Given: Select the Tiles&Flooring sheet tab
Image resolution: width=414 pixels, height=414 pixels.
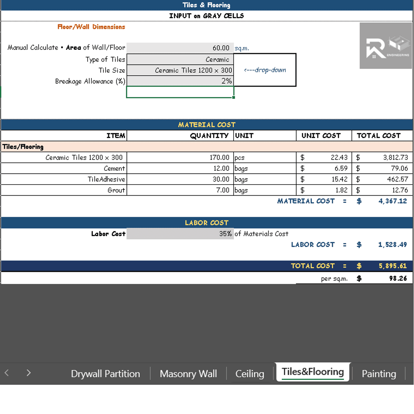Looking at the screenshot, I should pos(313,372).
